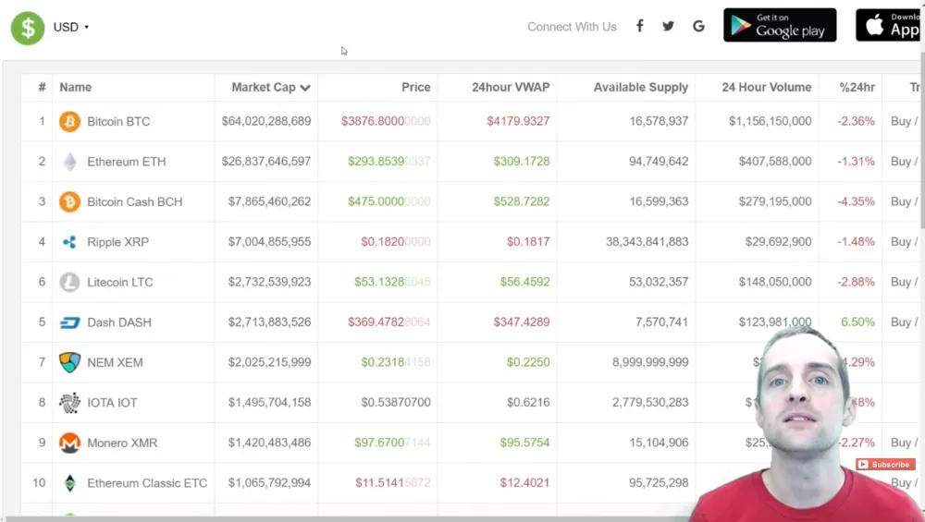Viewport: 925px width, 522px height.
Task: Click the Buy link in Ethereum ETH row
Action: point(901,162)
